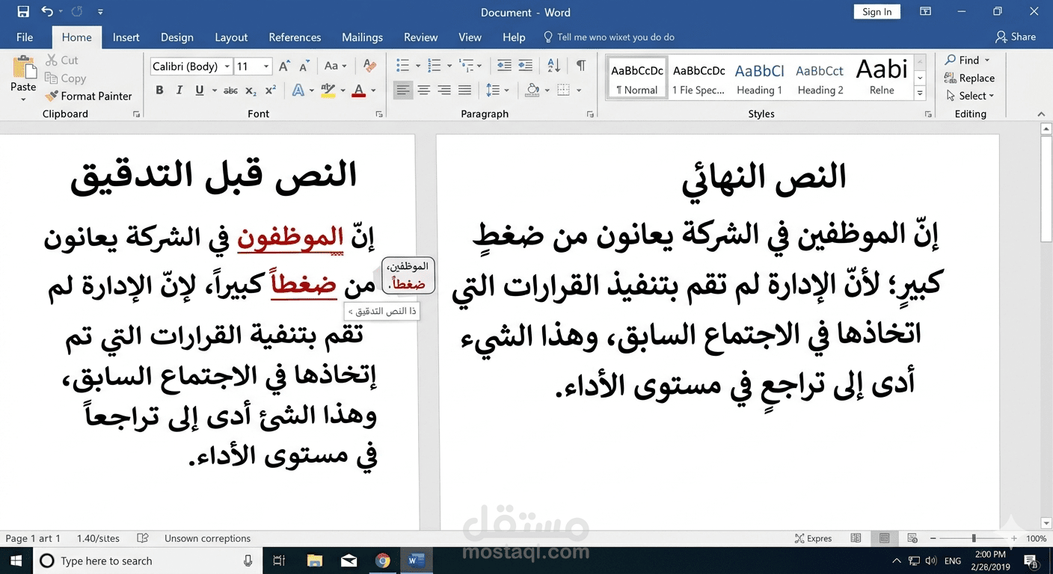The width and height of the screenshot is (1053, 574).
Task: Open the Calibri (Body) font name dropdown
Action: 227,67
